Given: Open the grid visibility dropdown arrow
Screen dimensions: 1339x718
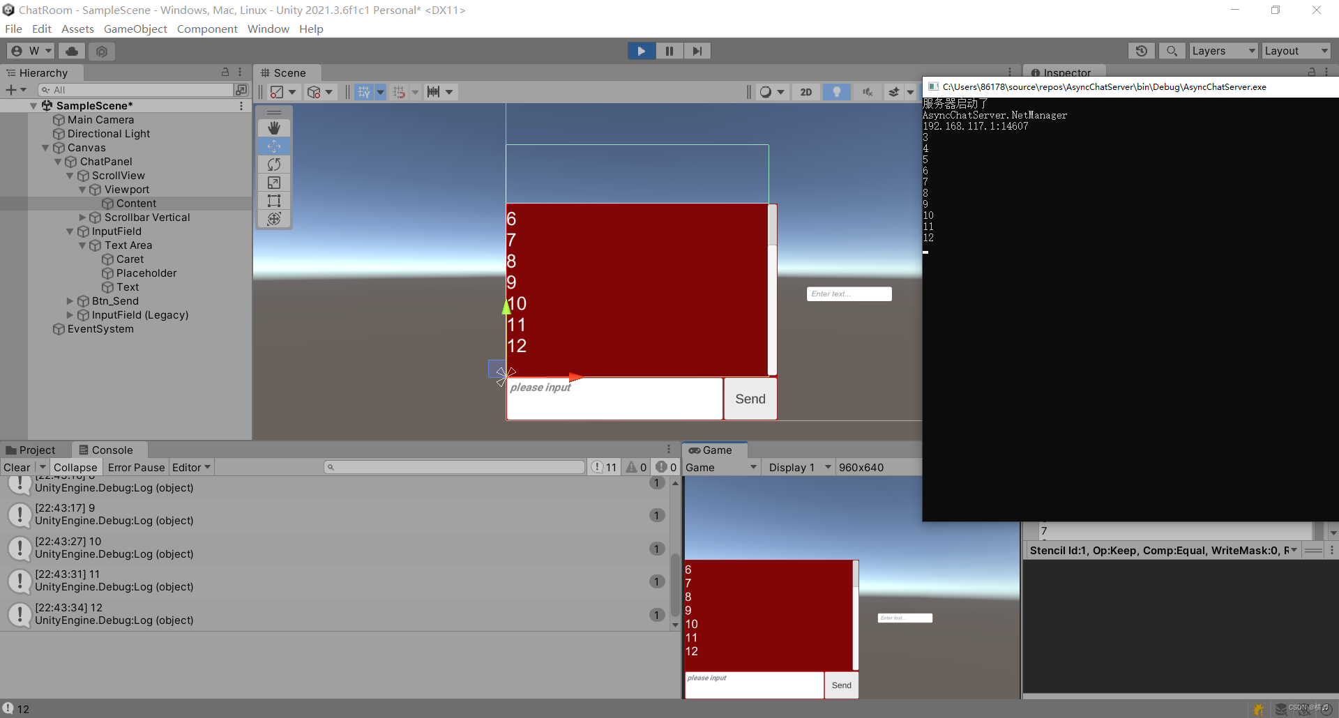Looking at the screenshot, I should 380,92.
